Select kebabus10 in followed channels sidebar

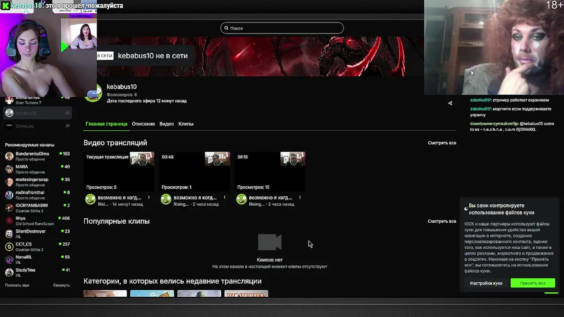point(37,113)
